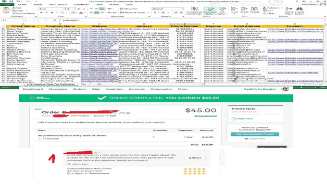Screen dimensions: 327x184
Task: Toggle Align Left
Action: coord(91,12)
